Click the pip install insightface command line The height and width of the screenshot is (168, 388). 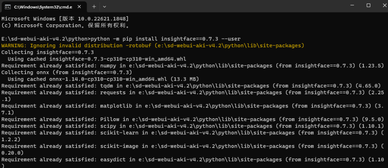click(121, 39)
